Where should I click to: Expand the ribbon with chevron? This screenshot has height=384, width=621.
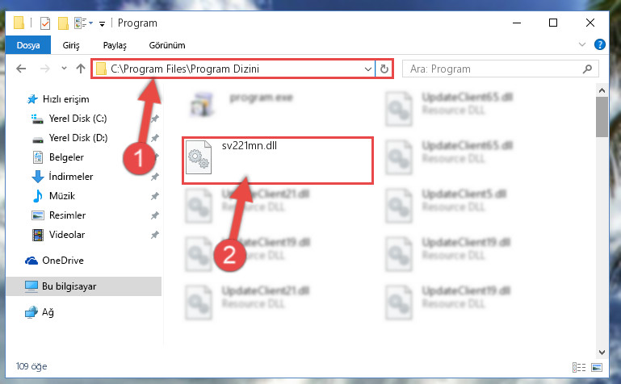pos(581,44)
